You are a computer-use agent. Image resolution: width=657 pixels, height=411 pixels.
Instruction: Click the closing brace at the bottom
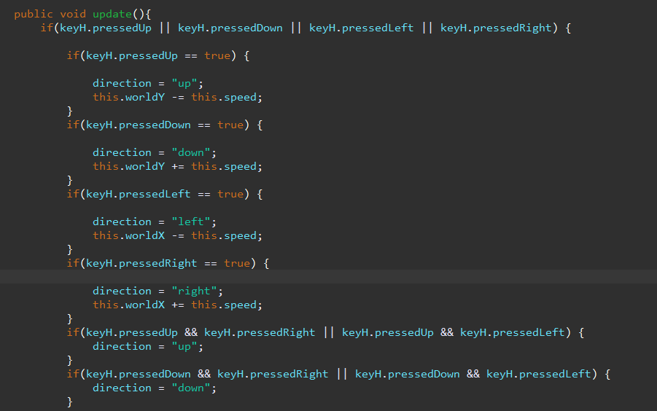tap(69, 402)
